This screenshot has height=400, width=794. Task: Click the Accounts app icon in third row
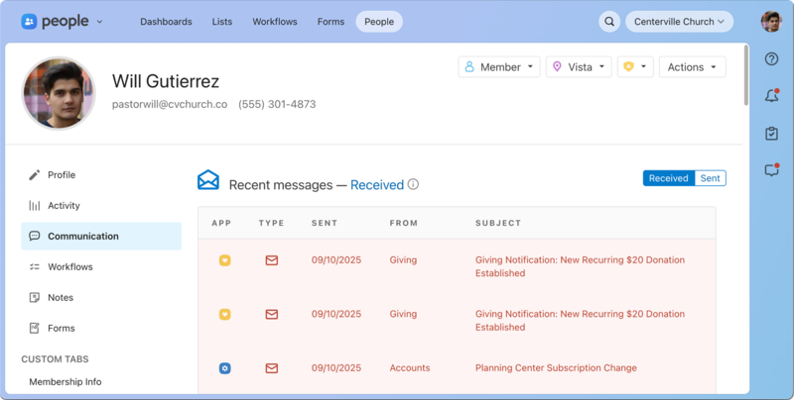[x=225, y=368]
